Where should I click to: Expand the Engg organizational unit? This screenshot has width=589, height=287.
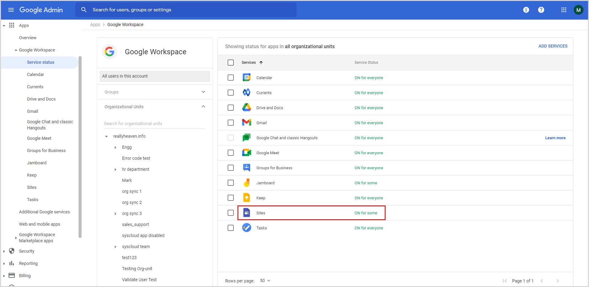click(x=115, y=147)
